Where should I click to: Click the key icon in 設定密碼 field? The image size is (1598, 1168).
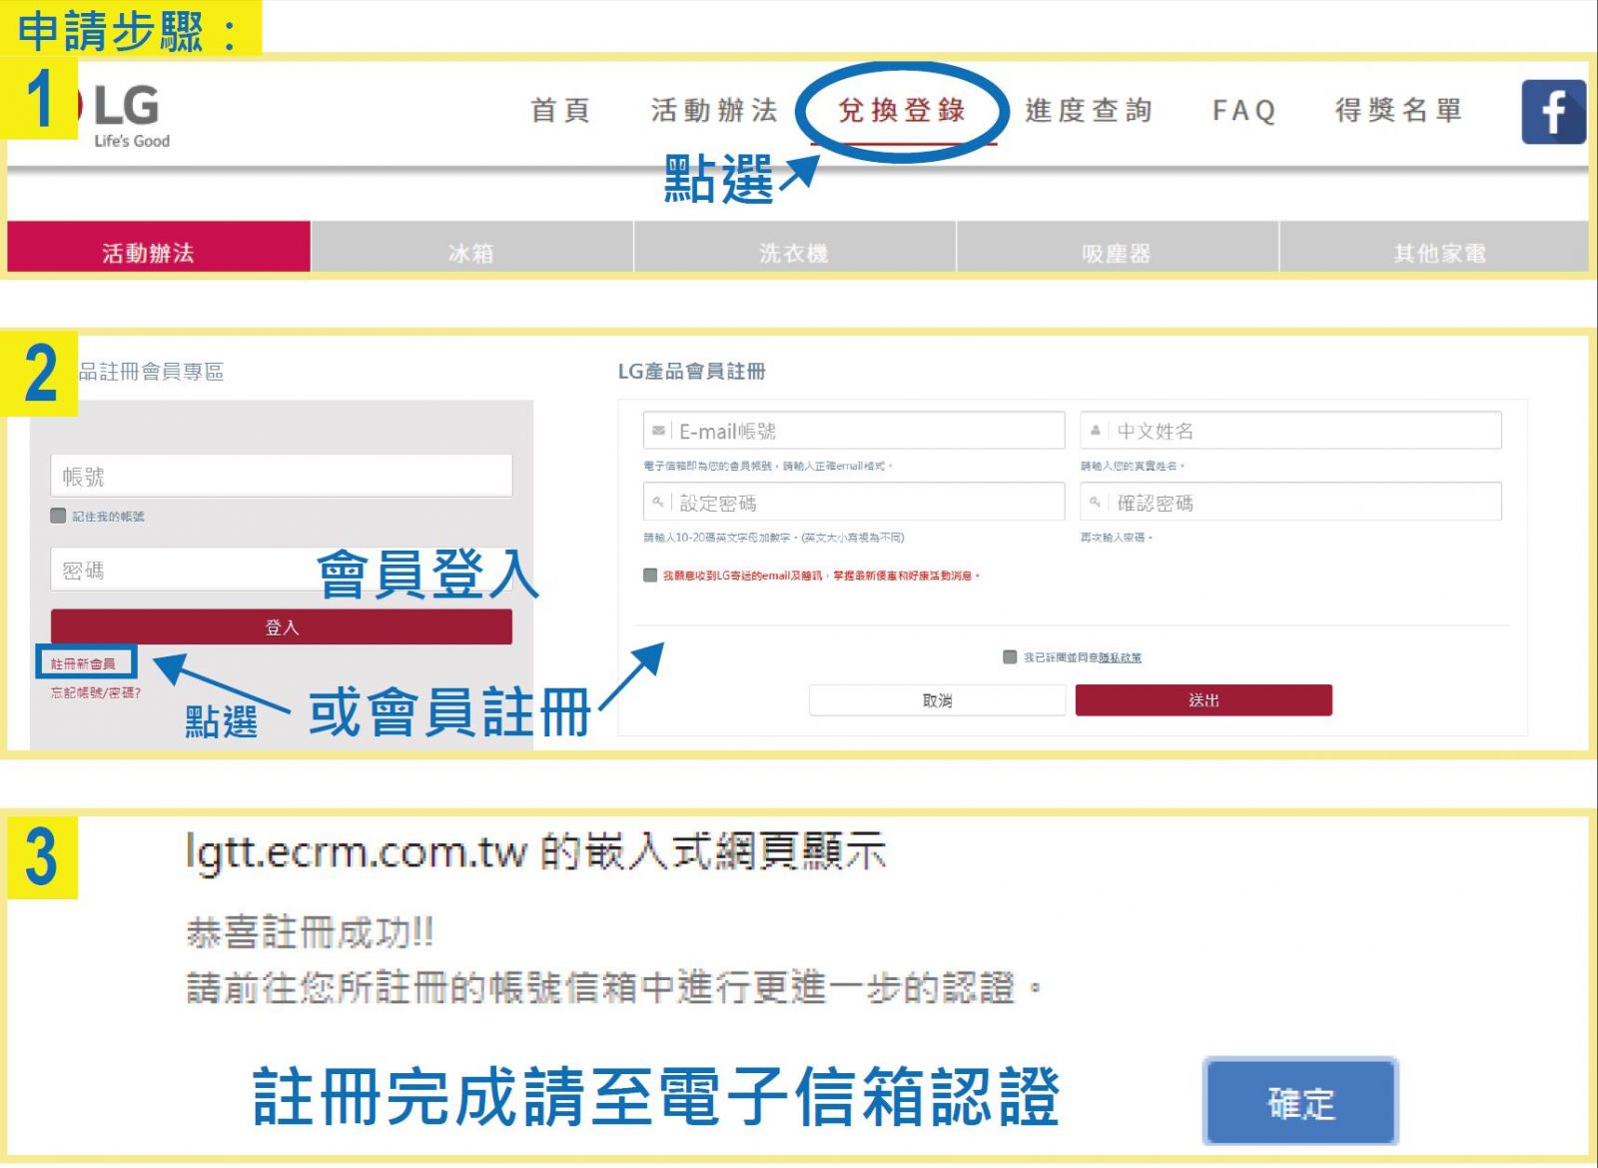(658, 502)
